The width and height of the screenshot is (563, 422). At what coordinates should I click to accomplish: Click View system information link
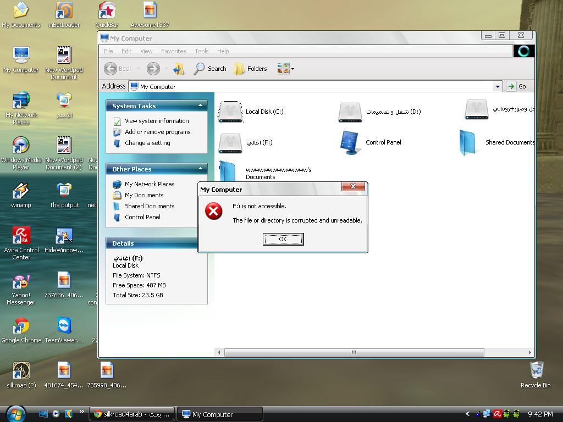157,121
